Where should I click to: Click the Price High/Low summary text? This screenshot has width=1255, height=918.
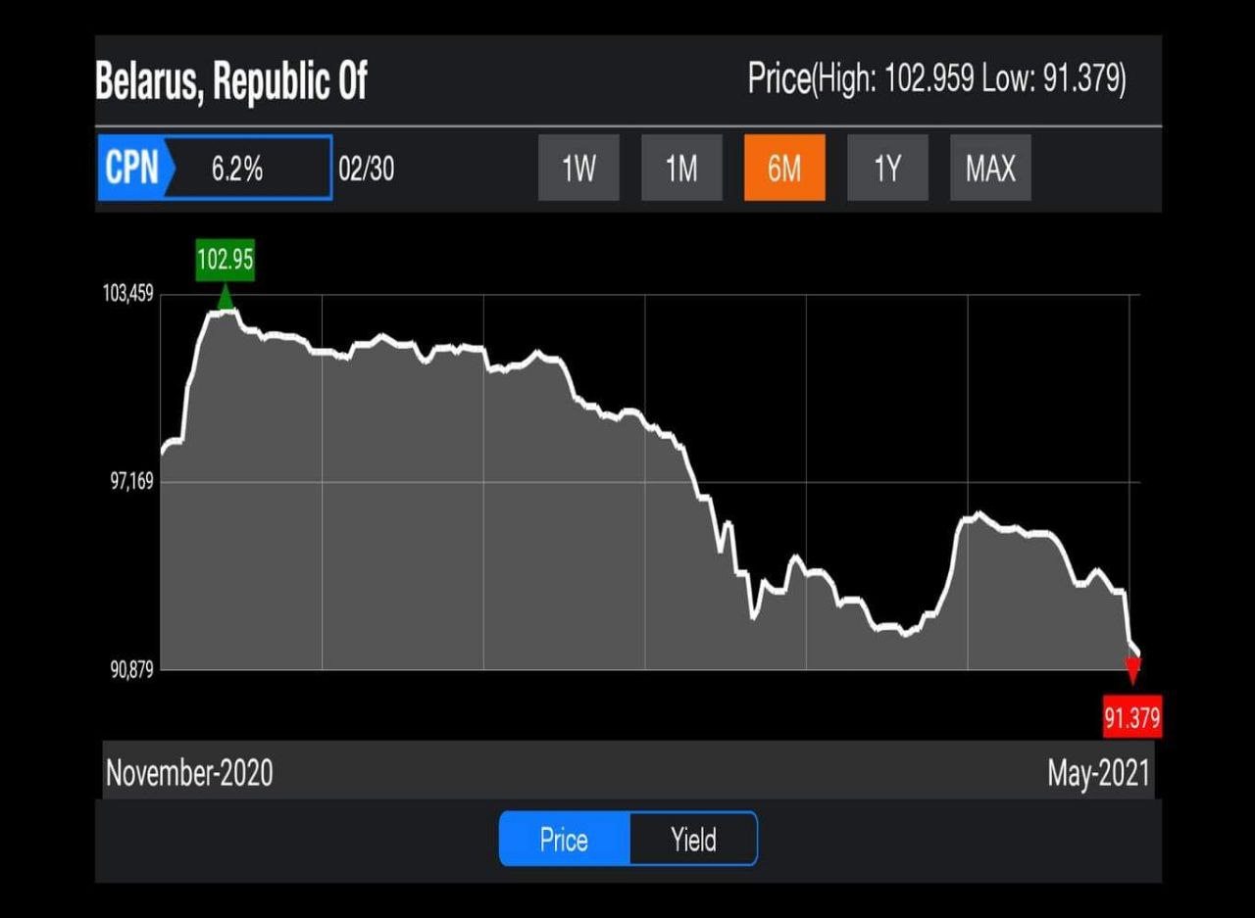[x=936, y=78]
